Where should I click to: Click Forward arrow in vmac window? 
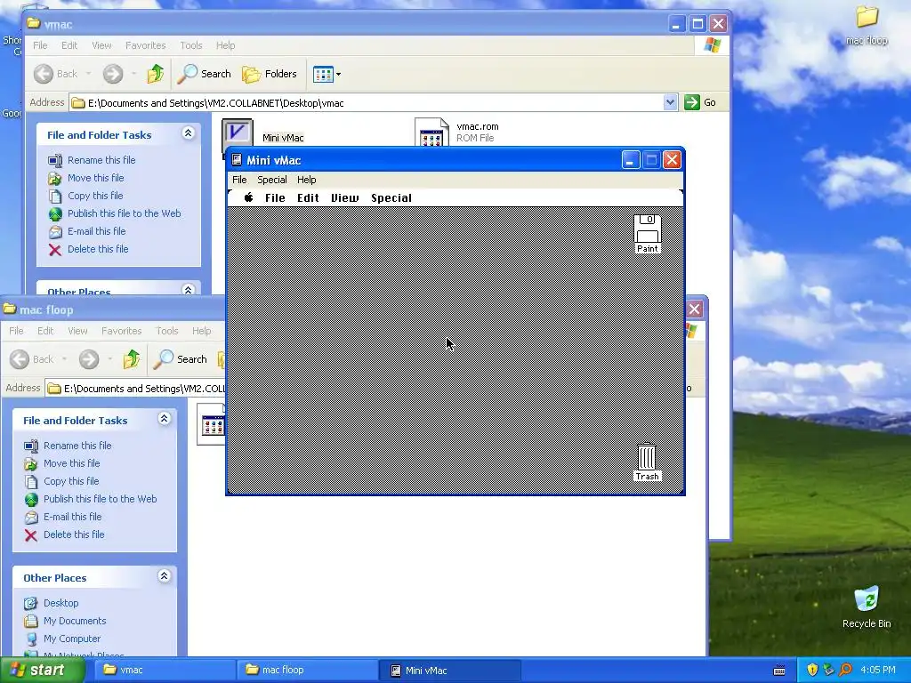pyautogui.click(x=113, y=74)
